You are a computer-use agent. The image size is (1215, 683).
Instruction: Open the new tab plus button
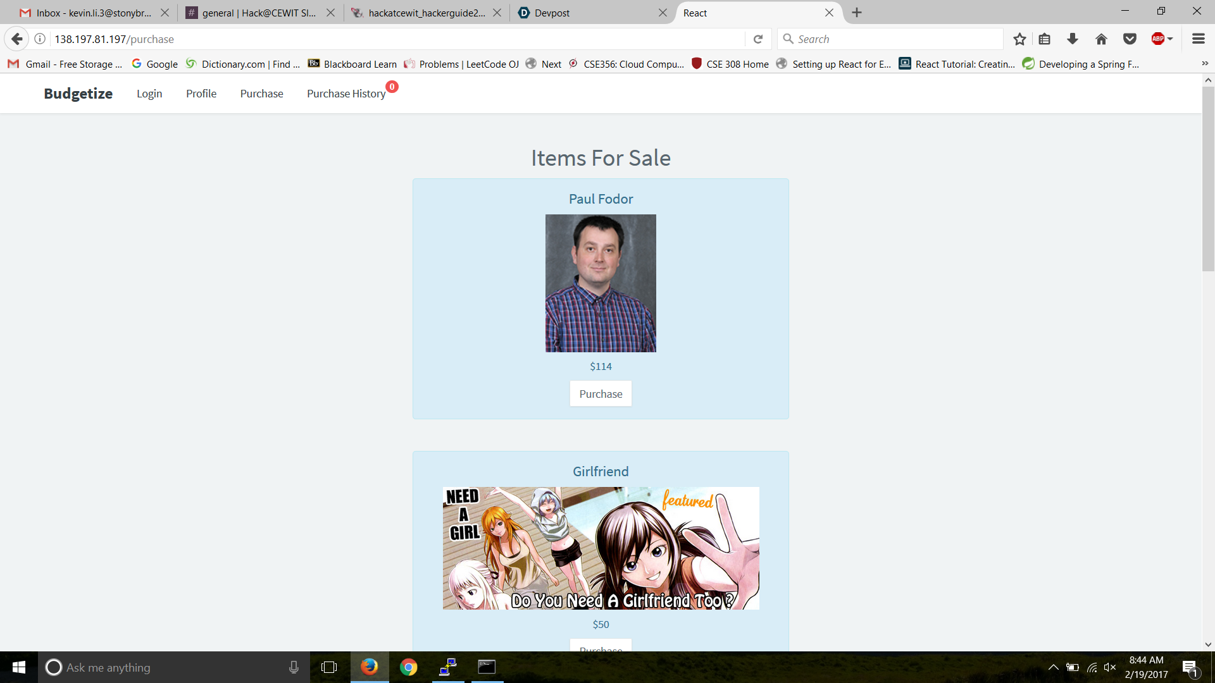pos(856,13)
